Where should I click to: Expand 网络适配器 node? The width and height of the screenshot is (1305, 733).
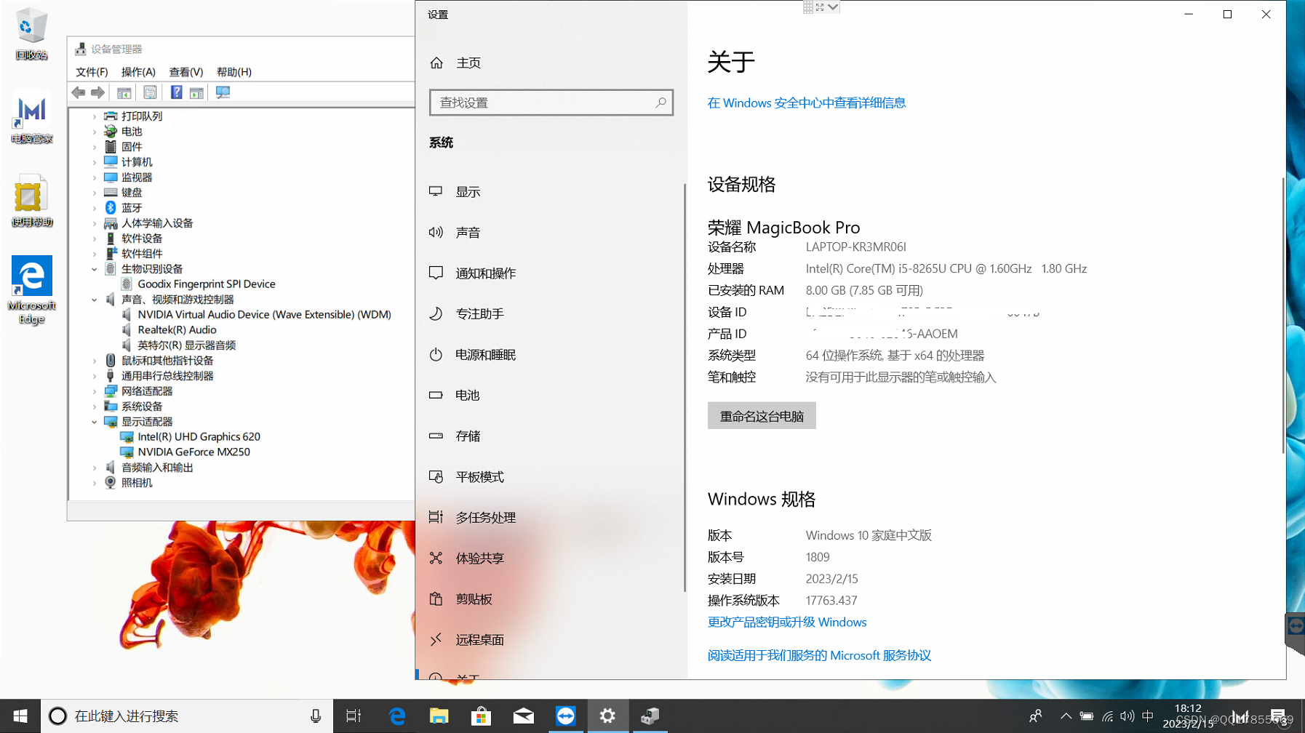[95, 391]
